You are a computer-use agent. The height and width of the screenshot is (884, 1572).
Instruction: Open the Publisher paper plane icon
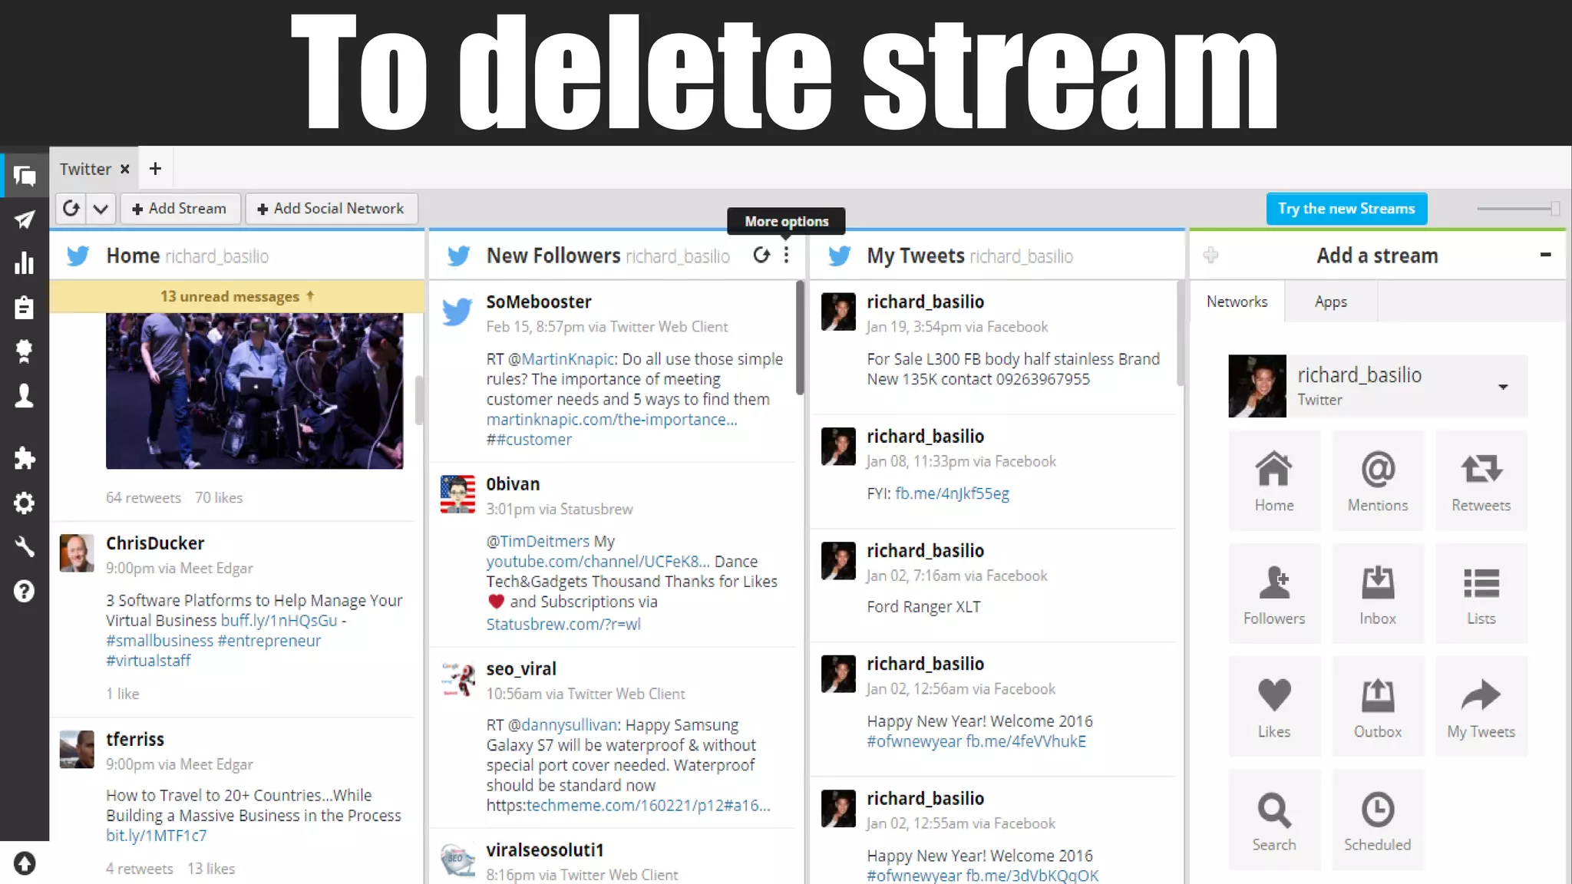(25, 220)
